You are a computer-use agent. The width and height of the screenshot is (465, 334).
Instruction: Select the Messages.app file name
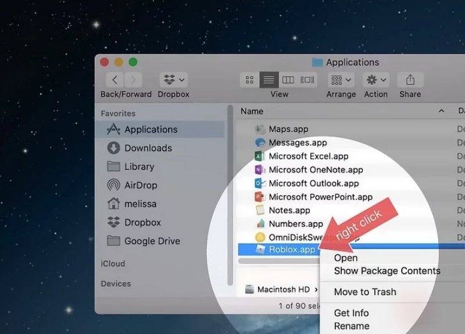298,143
